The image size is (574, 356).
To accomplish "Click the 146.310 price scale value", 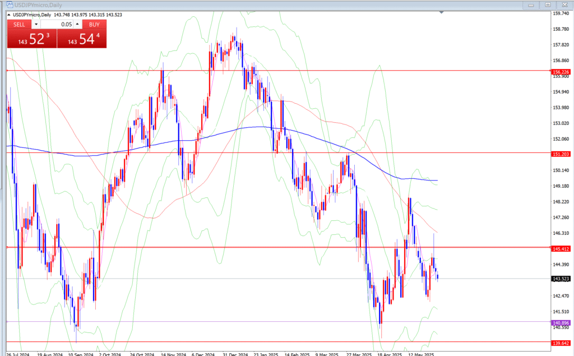I will (561, 233).
